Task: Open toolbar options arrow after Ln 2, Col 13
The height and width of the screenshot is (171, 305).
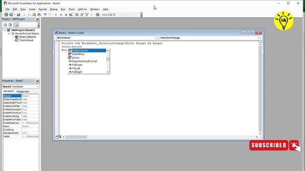Action: click(x=142, y=15)
